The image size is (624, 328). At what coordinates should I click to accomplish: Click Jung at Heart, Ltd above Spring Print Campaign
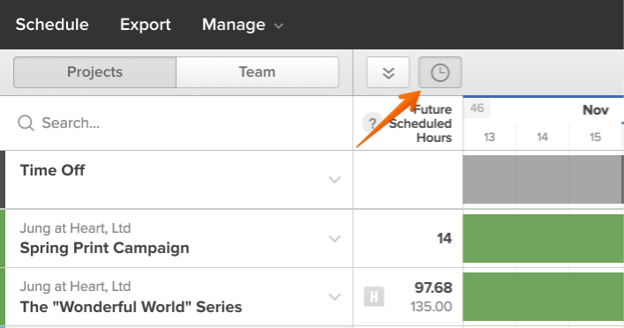click(x=75, y=228)
